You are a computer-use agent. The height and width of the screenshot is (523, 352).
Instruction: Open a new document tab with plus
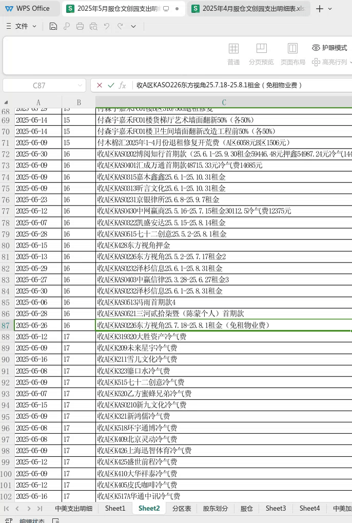pos(319,9)
